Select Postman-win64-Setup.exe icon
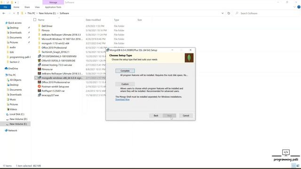Screen dimensions: 301x169 click(x=40, y=86)
